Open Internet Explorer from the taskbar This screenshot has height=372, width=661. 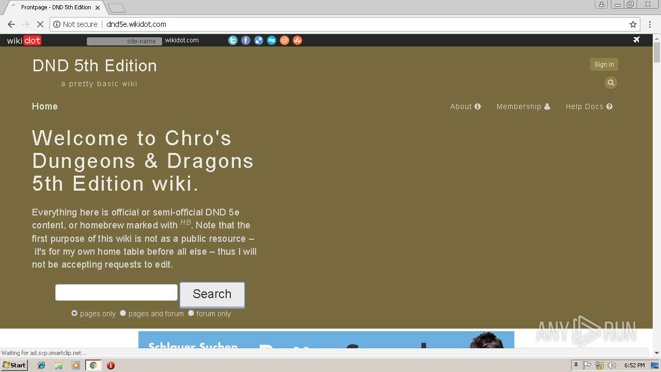click(41, 365)
